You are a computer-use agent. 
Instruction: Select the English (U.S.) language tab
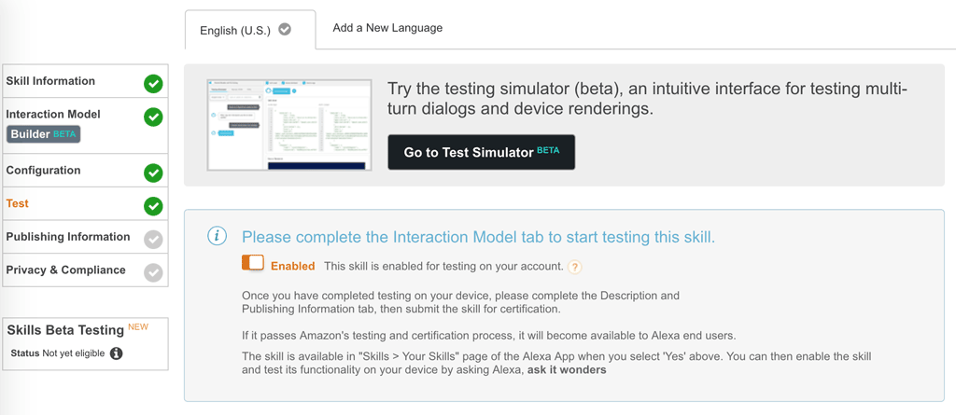click(250, 29)
